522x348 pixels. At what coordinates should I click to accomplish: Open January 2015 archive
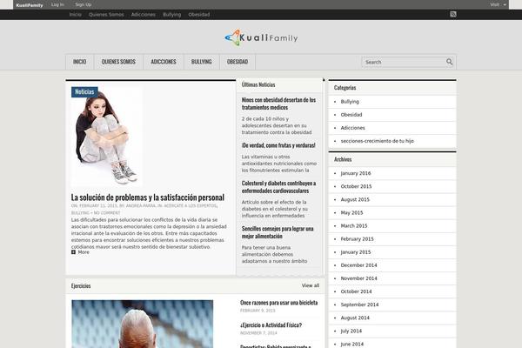coord(356,252)
